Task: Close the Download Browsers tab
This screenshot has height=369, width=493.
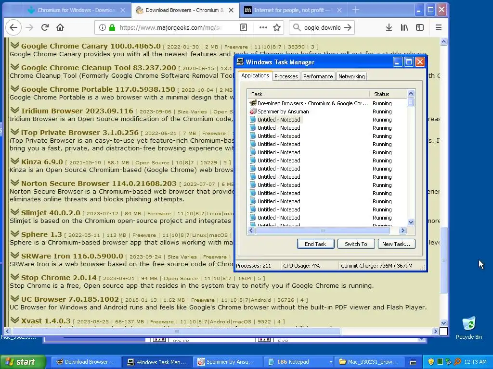Action: 231,10
